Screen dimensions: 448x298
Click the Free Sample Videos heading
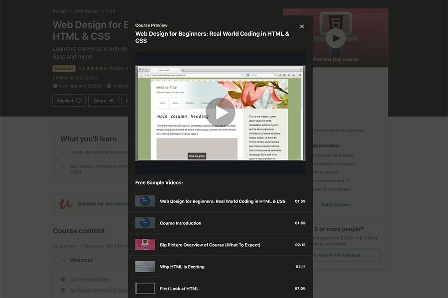[x=159, y=182]
